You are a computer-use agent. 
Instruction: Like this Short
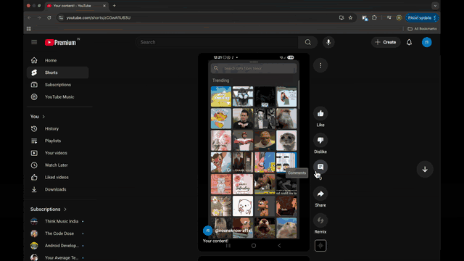click(x=320, y=114)
